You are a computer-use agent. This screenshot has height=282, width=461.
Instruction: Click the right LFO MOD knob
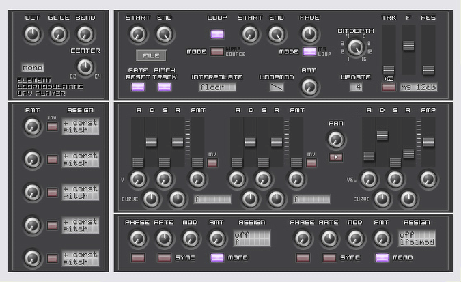(x=356, y=238)
